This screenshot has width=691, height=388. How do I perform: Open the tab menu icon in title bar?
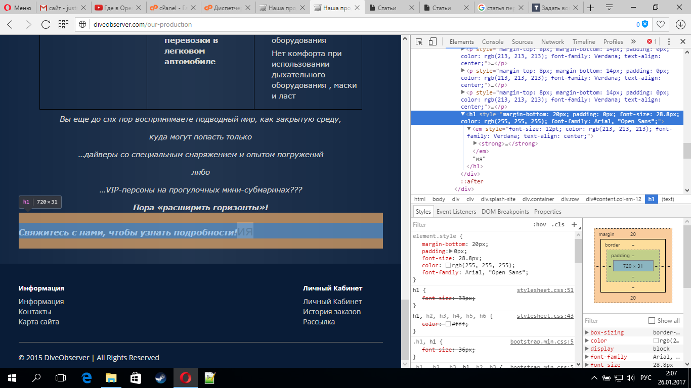tap(609, 8)
